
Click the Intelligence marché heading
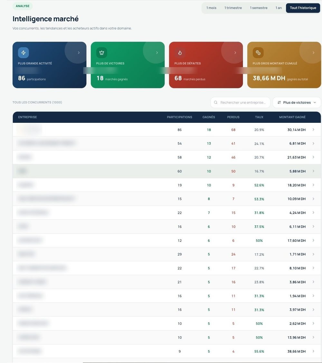[45, 19]
